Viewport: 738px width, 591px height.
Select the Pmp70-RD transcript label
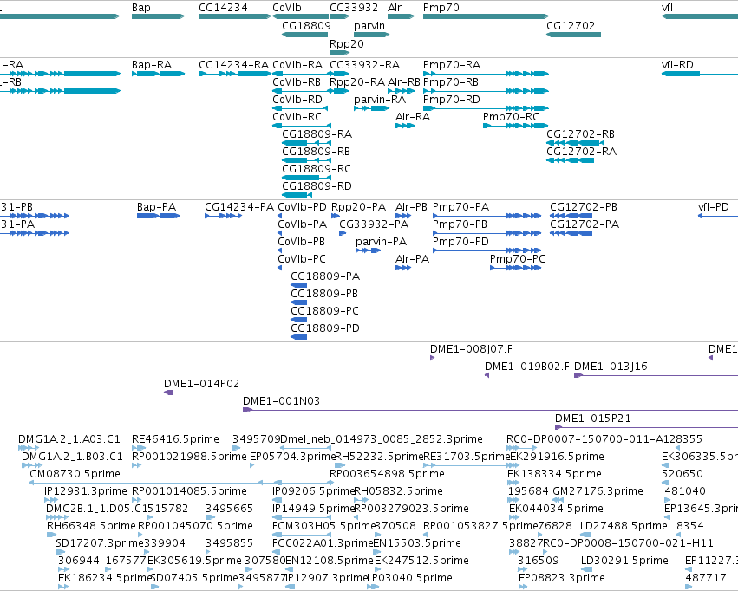[x=451, y=100]
